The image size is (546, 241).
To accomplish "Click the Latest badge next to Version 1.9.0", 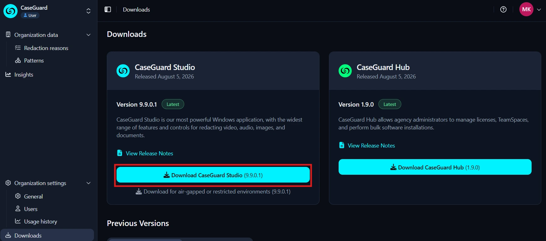I will pyautogui.click(x=390, y=104).
